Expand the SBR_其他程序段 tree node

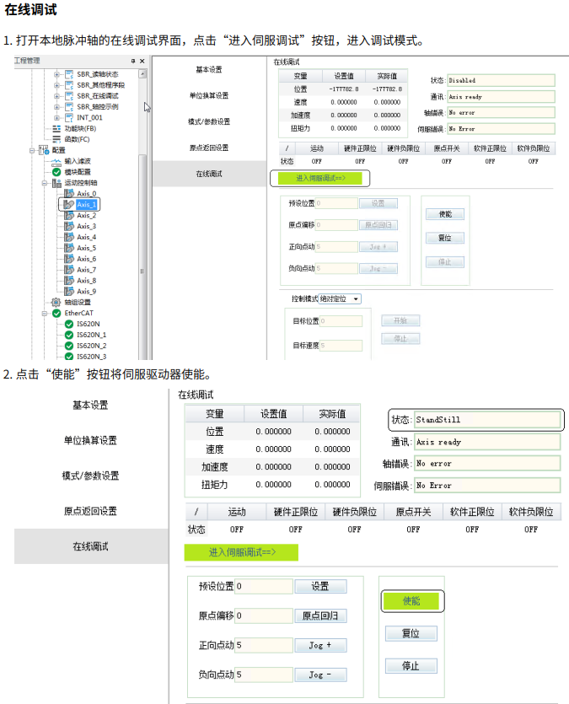coord(57,85)
